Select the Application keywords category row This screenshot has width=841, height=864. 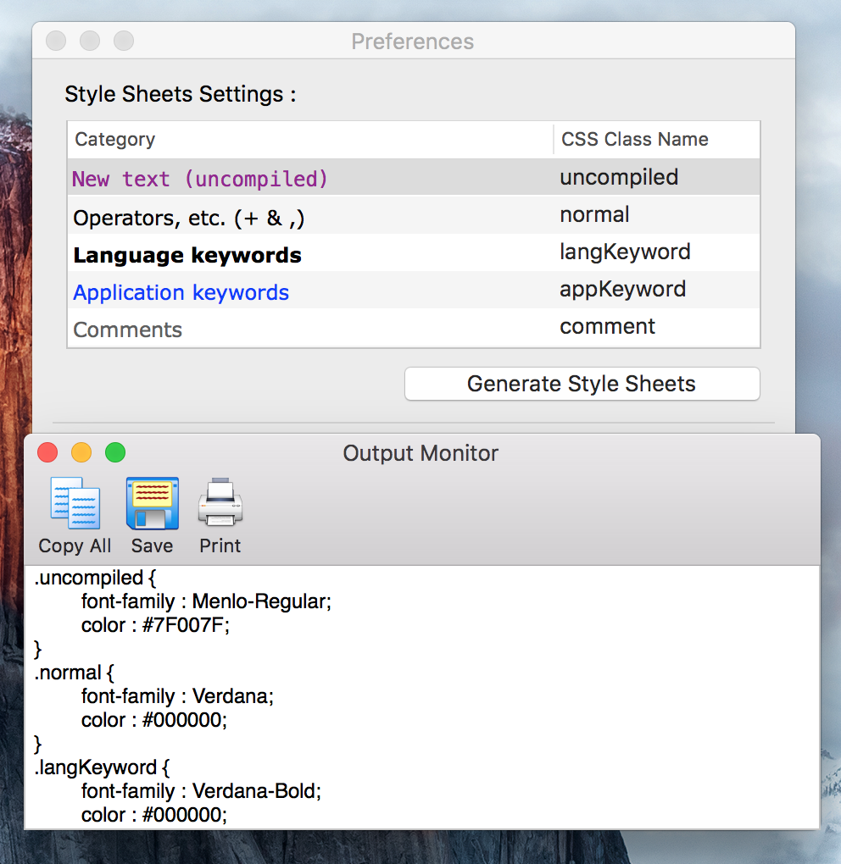pyautogui.click(x=181, y=293)
